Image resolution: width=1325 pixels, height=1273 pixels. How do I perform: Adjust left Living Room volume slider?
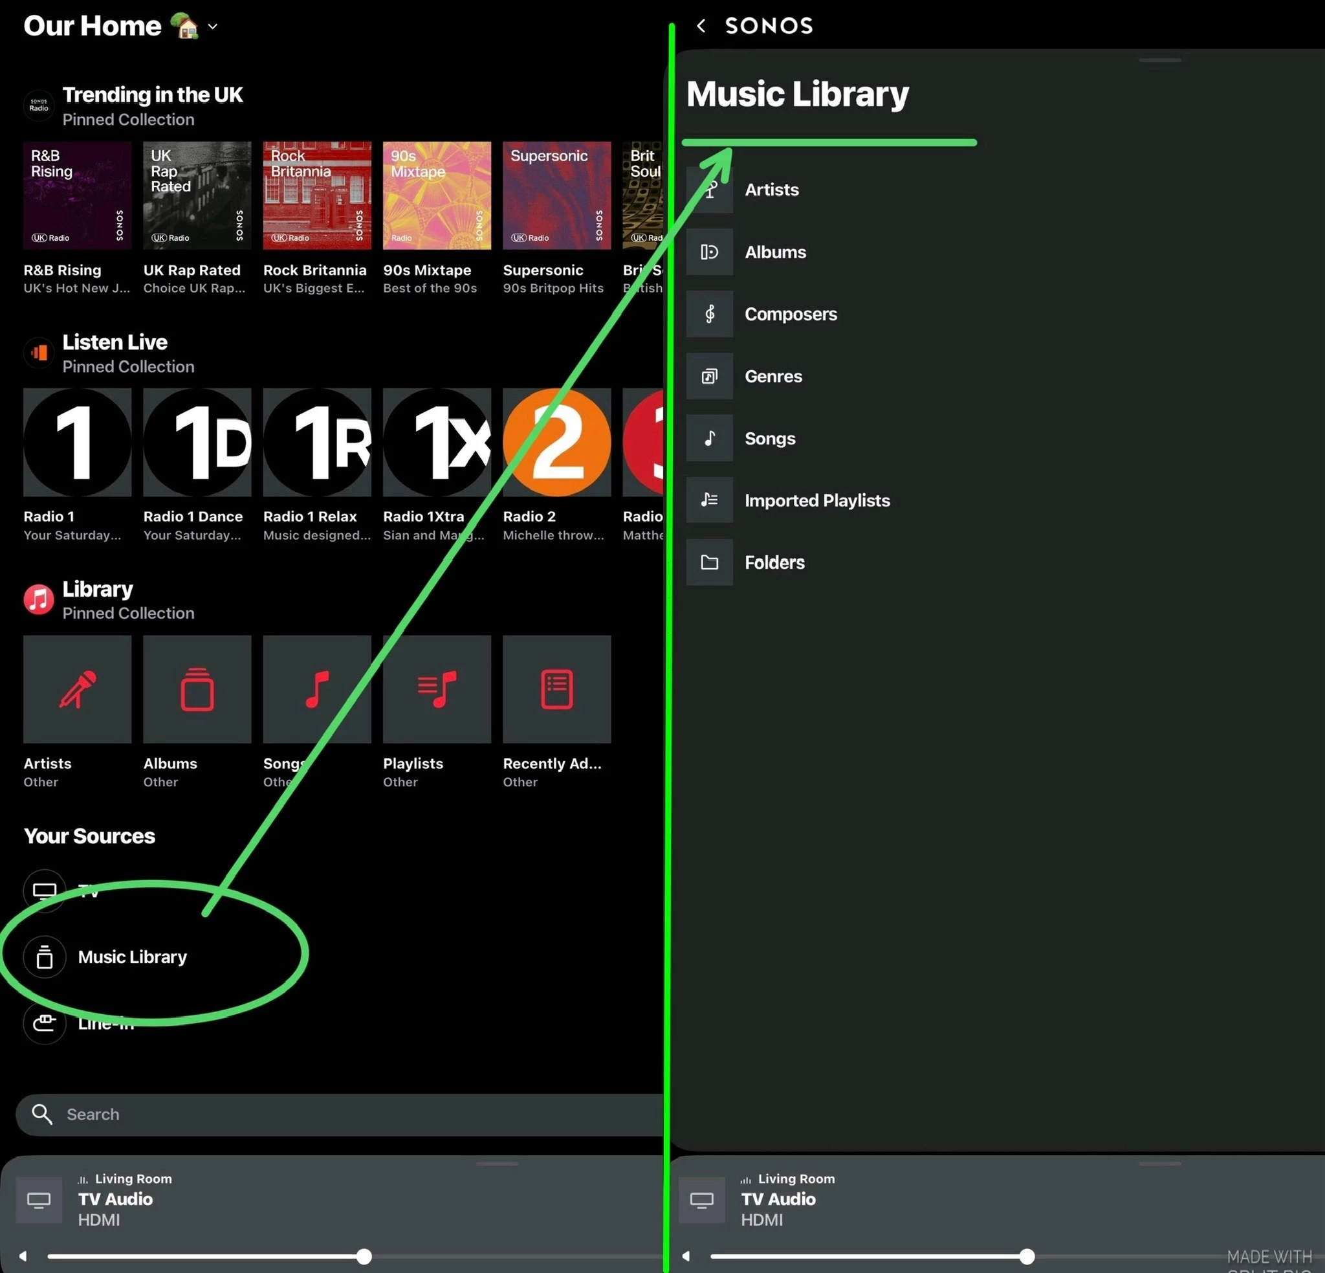click(364, 1257)
